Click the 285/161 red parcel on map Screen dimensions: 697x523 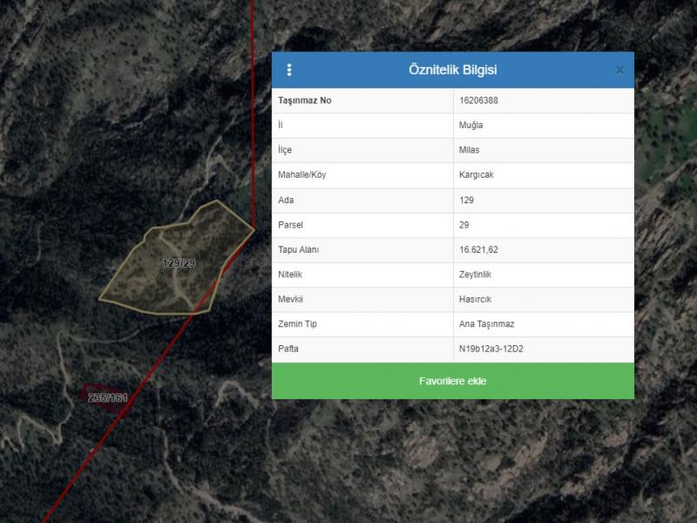click(107, 397)
